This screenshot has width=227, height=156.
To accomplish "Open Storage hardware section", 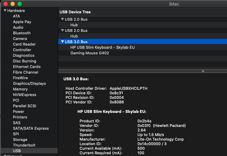I will coord(20,140).
